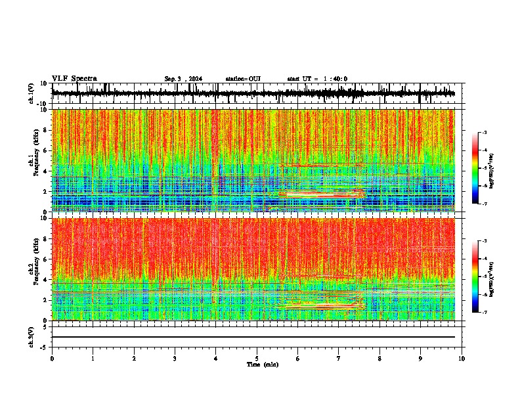Viewport: 520px width, 402px height.
Task: Click the time-axis "10" tick label at bottom
Action: click(x=462, y=359)
